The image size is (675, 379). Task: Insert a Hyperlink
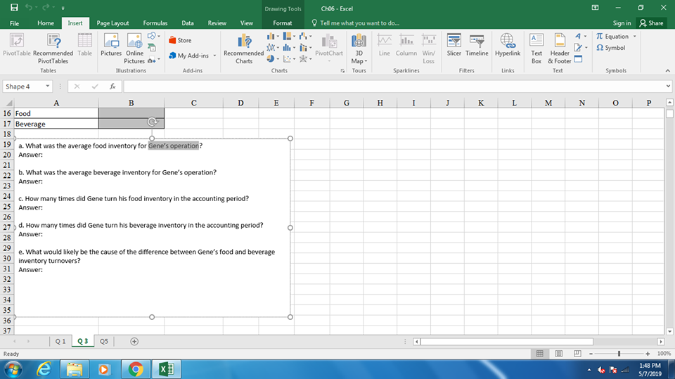(x=508, y=45)
